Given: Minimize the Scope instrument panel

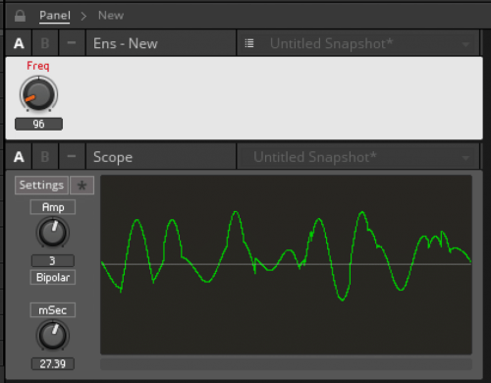Looking at the screenshot, I should [x=72, y=157].
